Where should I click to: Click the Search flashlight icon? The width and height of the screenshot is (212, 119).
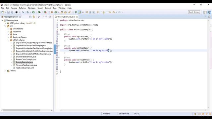69,12
